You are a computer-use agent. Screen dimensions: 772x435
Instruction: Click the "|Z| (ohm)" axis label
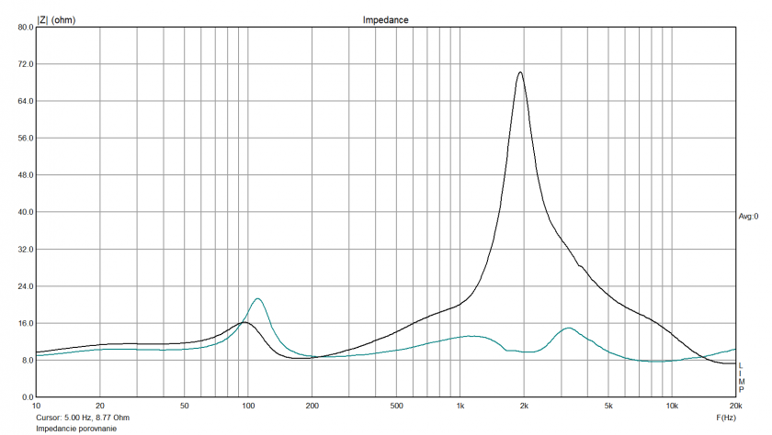56,20
